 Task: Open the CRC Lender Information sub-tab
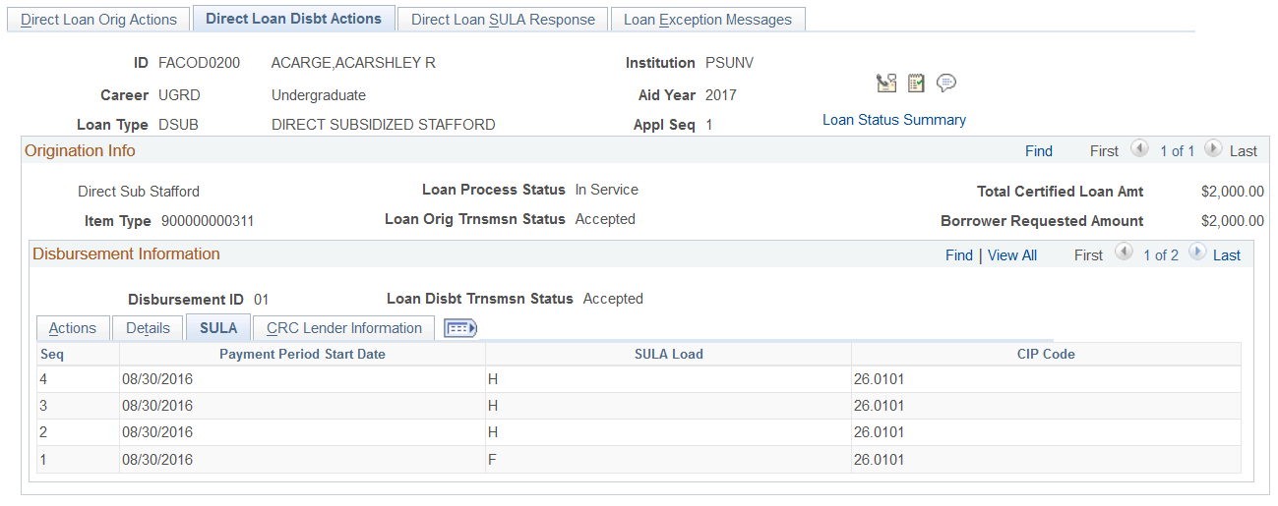point(343,328)
